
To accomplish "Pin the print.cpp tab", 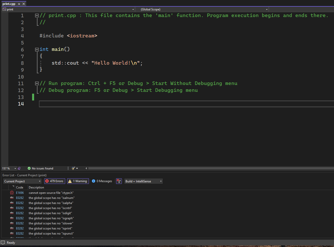I will click(x=19, y=4).
